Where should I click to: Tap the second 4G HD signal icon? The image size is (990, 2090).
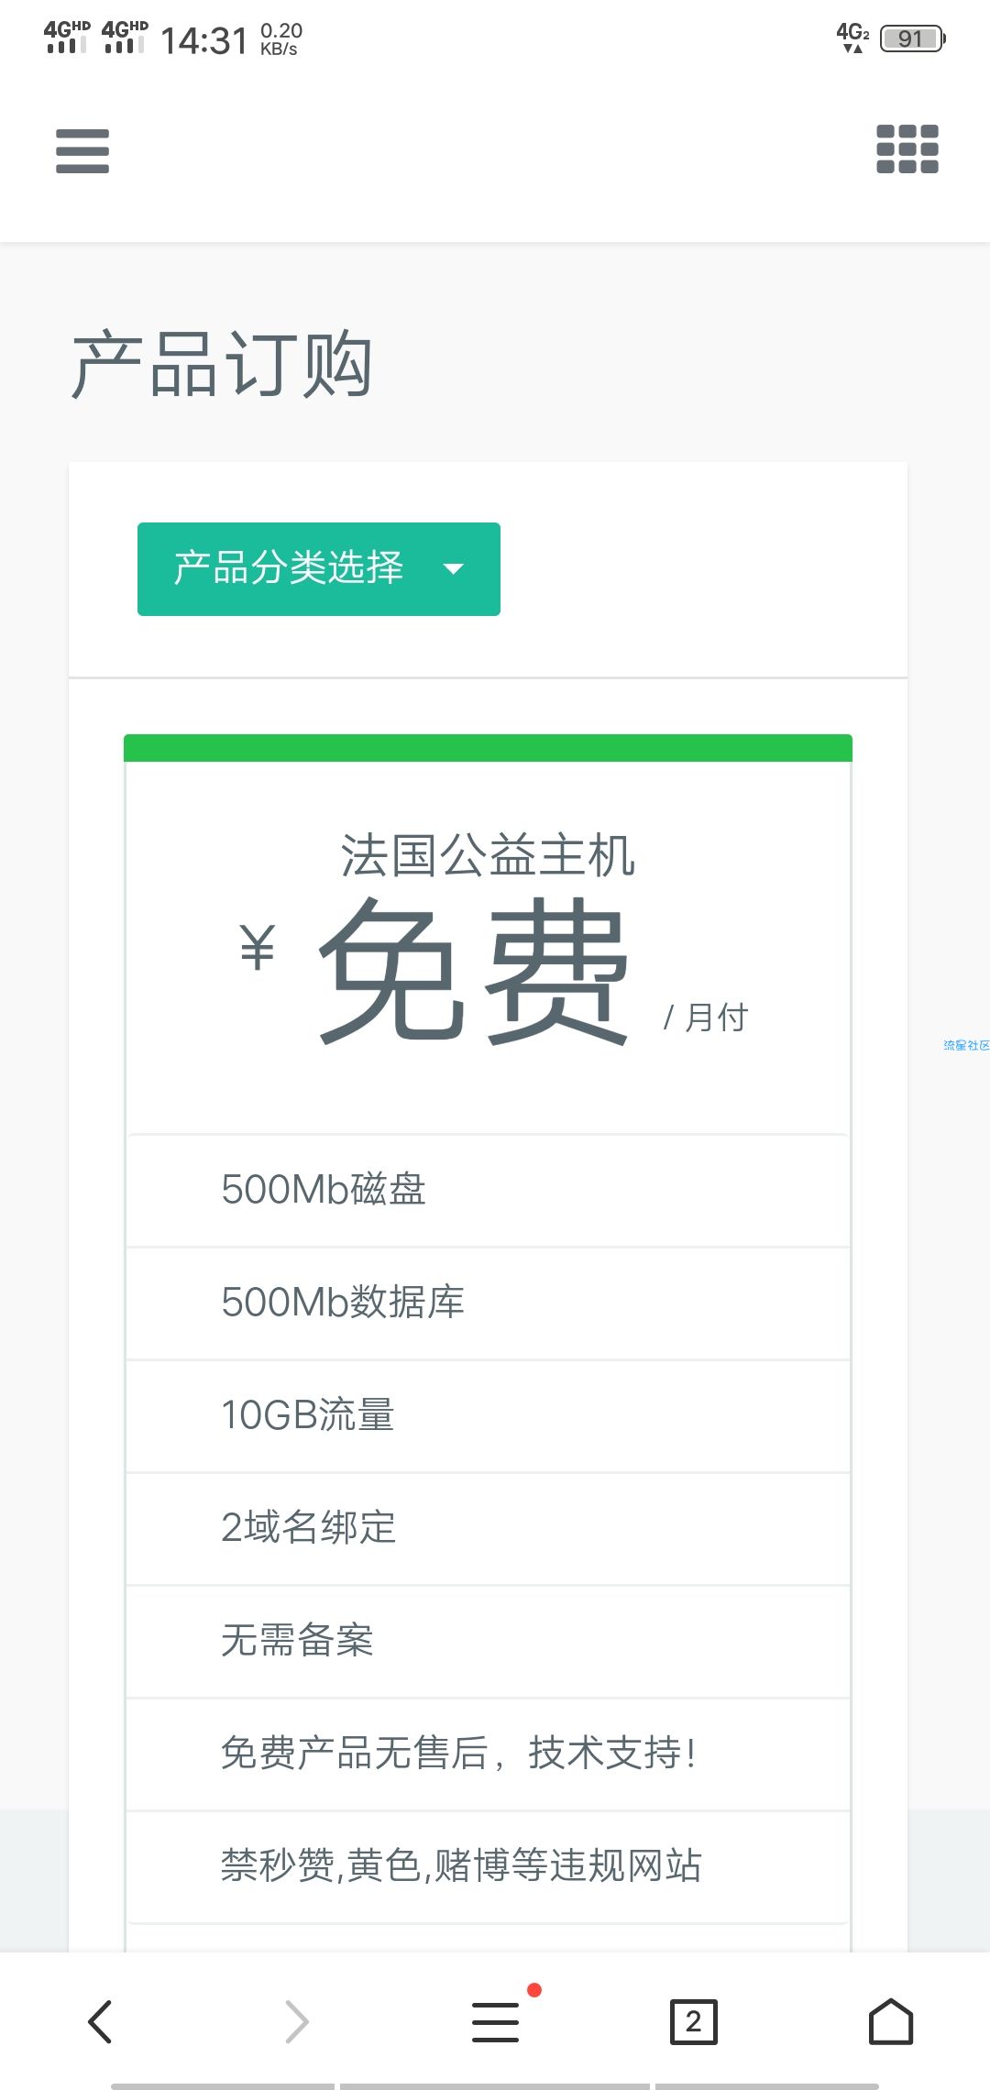point(125,37)
